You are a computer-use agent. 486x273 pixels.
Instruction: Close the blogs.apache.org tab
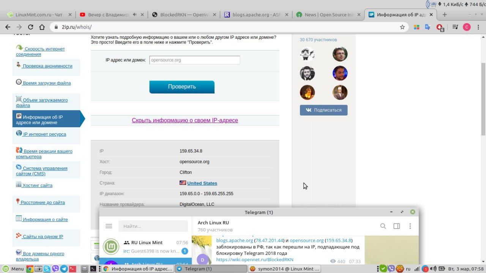(x=286, y=15)
